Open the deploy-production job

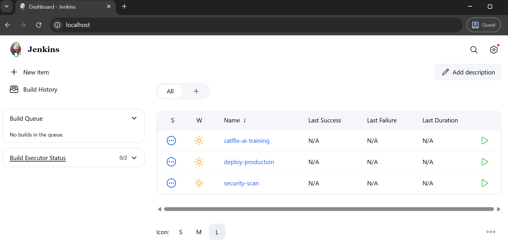[249, 162]
